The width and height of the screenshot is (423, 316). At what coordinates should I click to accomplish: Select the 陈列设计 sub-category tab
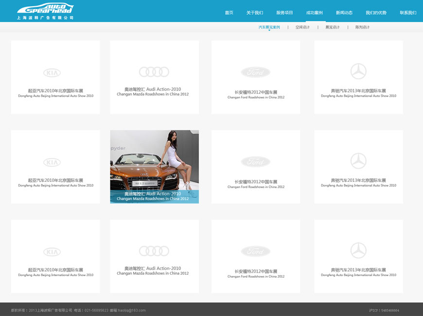coord(362,27)
